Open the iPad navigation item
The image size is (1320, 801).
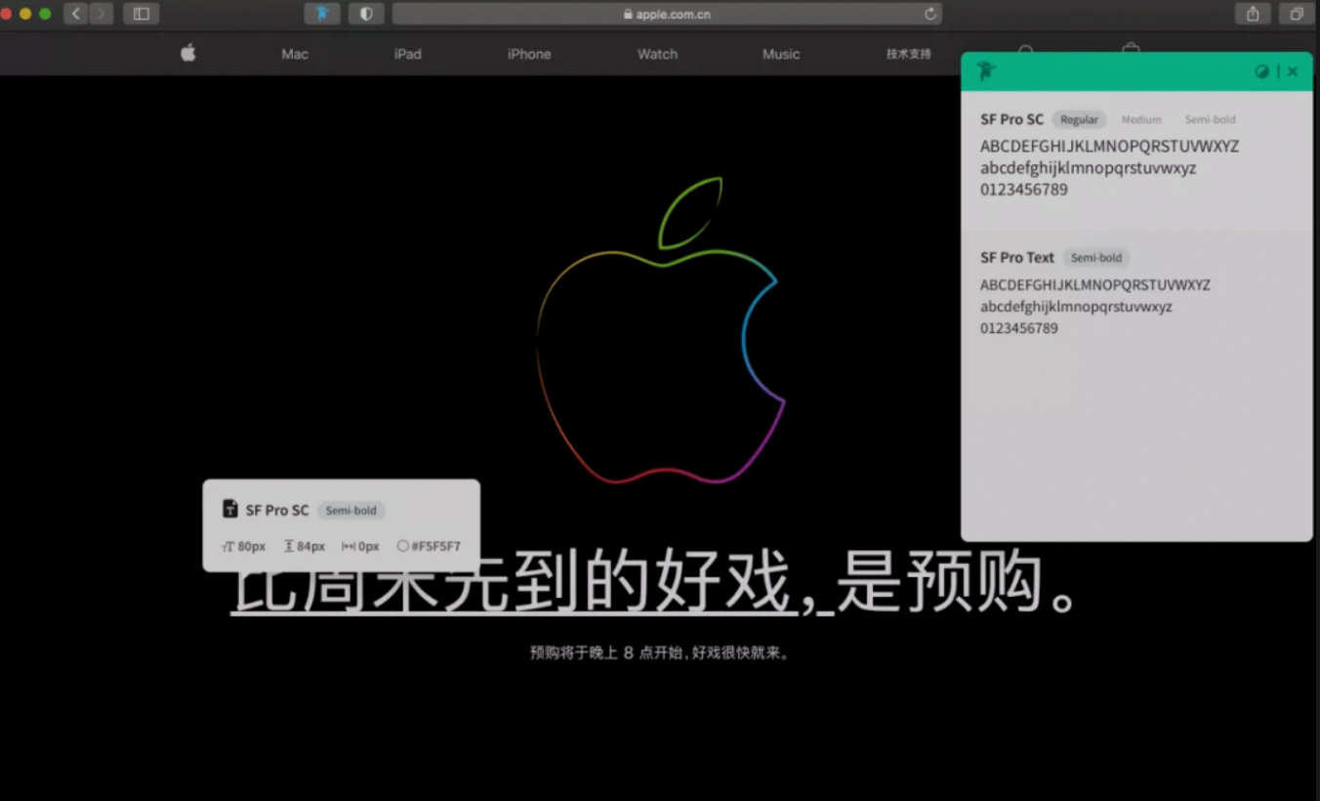[x=408, y=54]
